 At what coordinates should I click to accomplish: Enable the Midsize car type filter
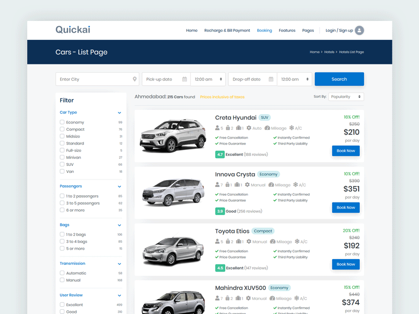click(x=62, y=136)
